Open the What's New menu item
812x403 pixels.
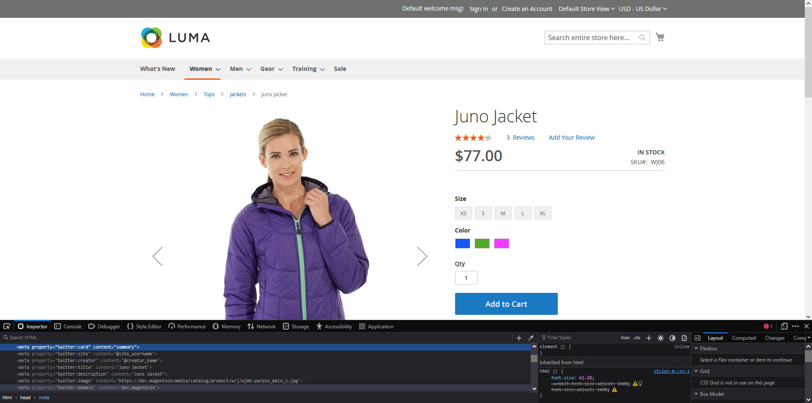157,69
